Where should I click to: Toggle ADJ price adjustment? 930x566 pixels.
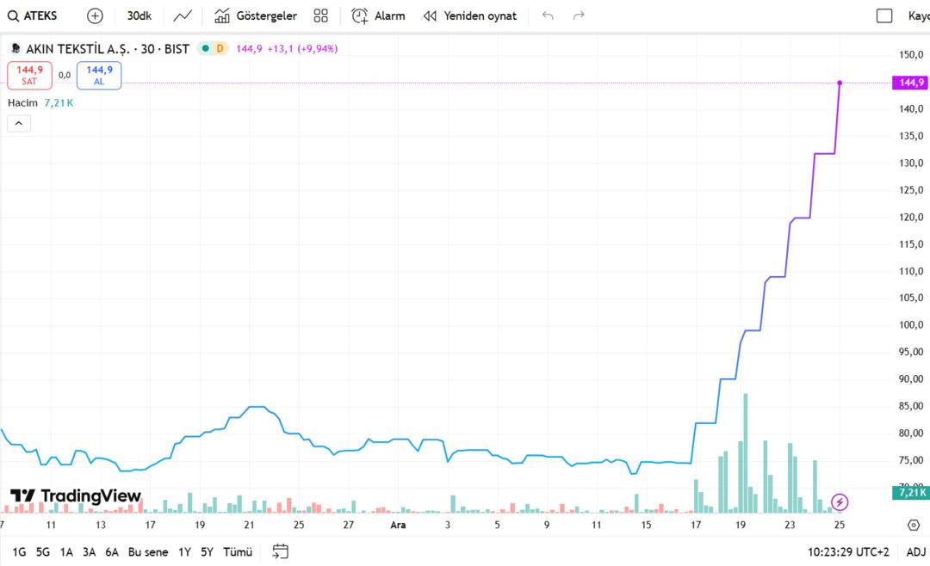[x=915, y=552]
